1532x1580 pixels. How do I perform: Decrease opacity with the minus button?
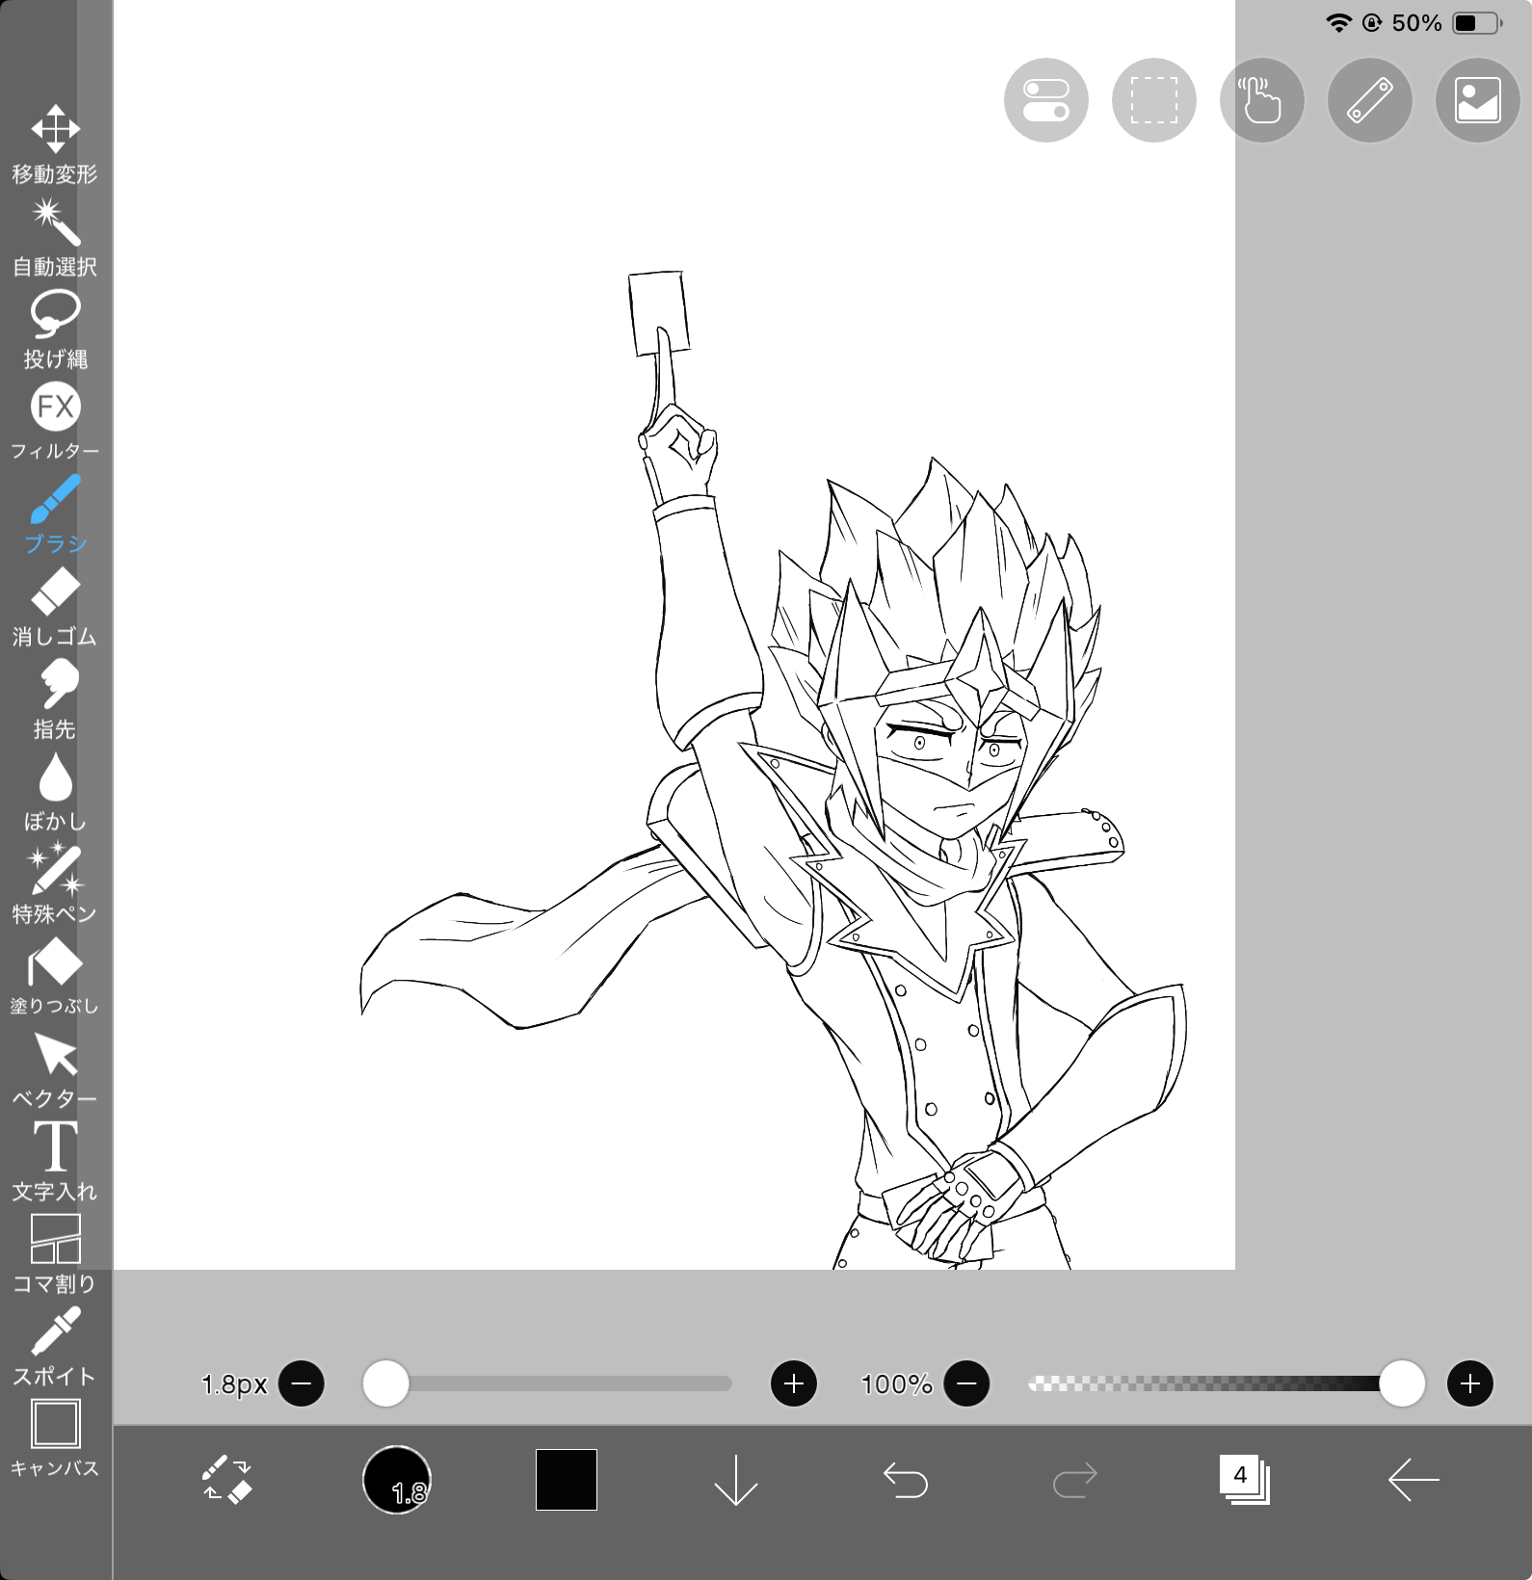(x=967, y=1384)
